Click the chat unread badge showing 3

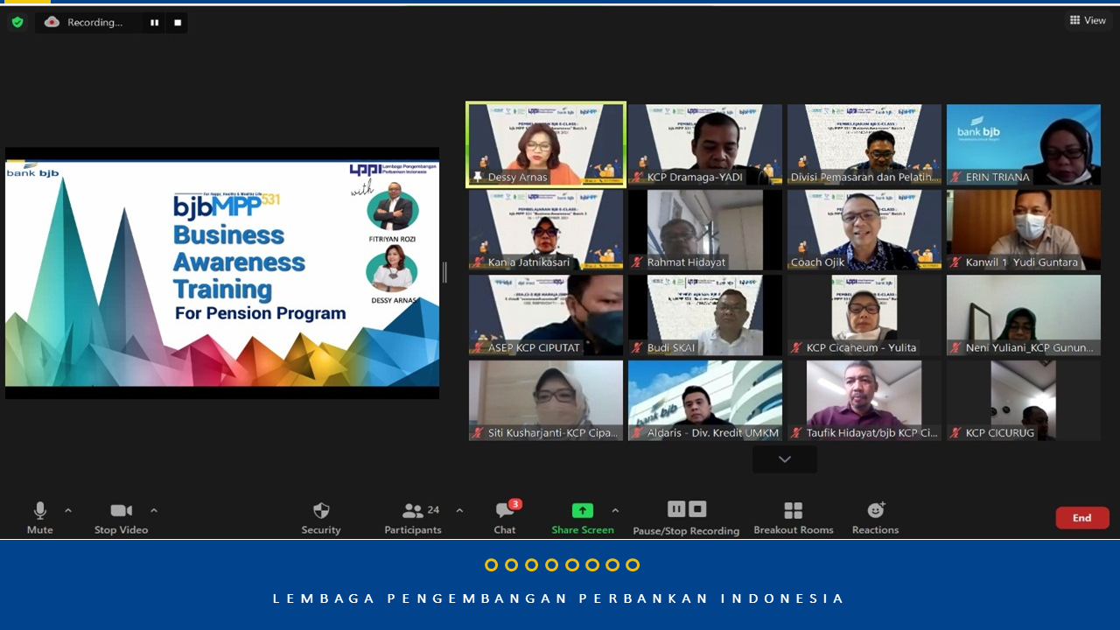515,504
